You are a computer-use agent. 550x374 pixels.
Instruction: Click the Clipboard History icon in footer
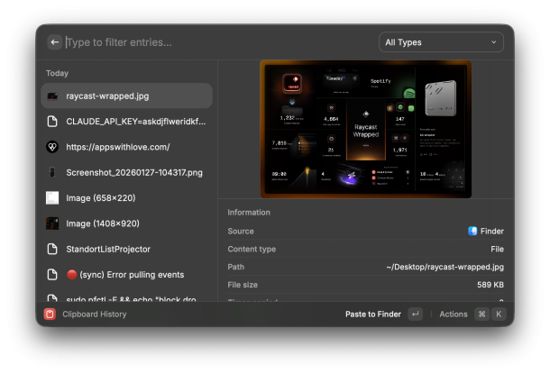click(x=50, y=314)
